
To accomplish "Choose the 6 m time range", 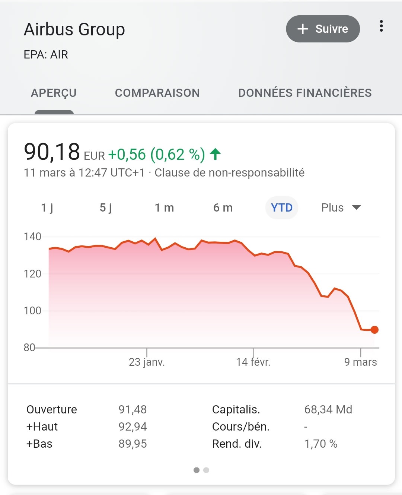I will [x=223, y=207].
